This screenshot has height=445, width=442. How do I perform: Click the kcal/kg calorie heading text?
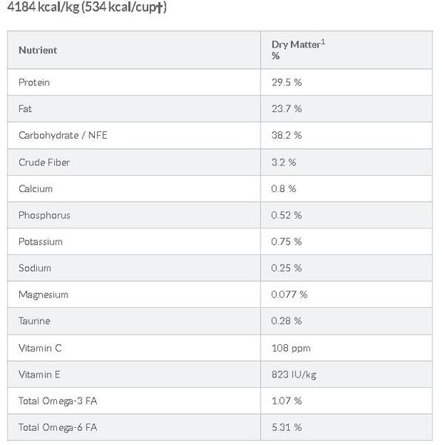point(87,7)
